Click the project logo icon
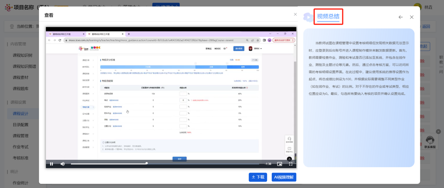 point(9,7)
